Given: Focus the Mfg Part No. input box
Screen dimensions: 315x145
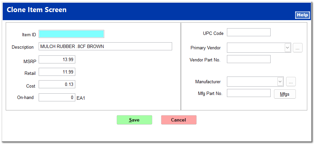Looking at the screenshot, I should click(248, 93).
